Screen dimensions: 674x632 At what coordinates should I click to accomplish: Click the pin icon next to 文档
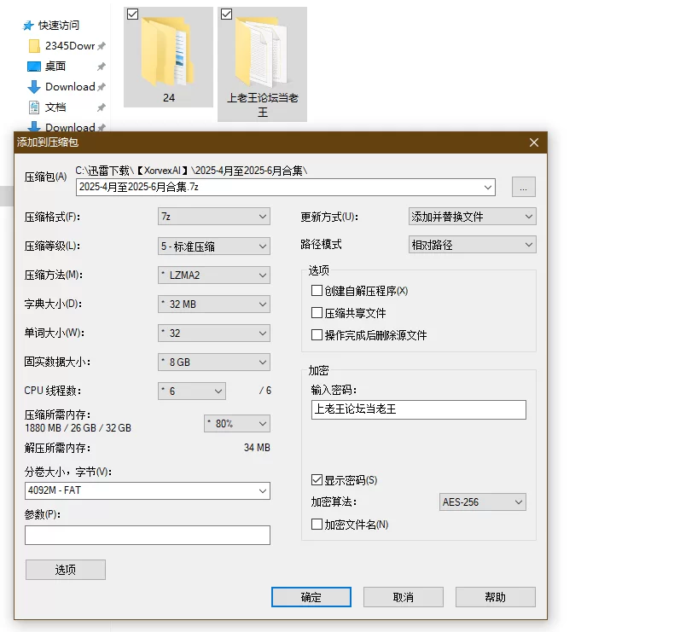click(101, 107)
